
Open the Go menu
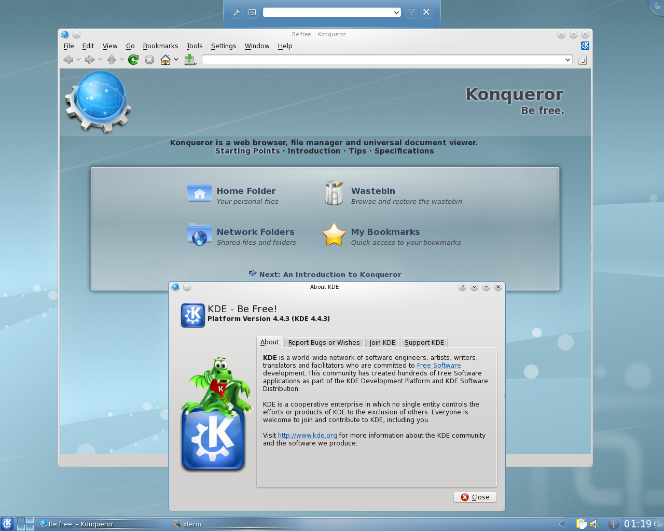(x=130, y=46)
